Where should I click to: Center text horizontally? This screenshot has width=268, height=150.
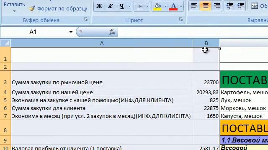pos(206,6)
